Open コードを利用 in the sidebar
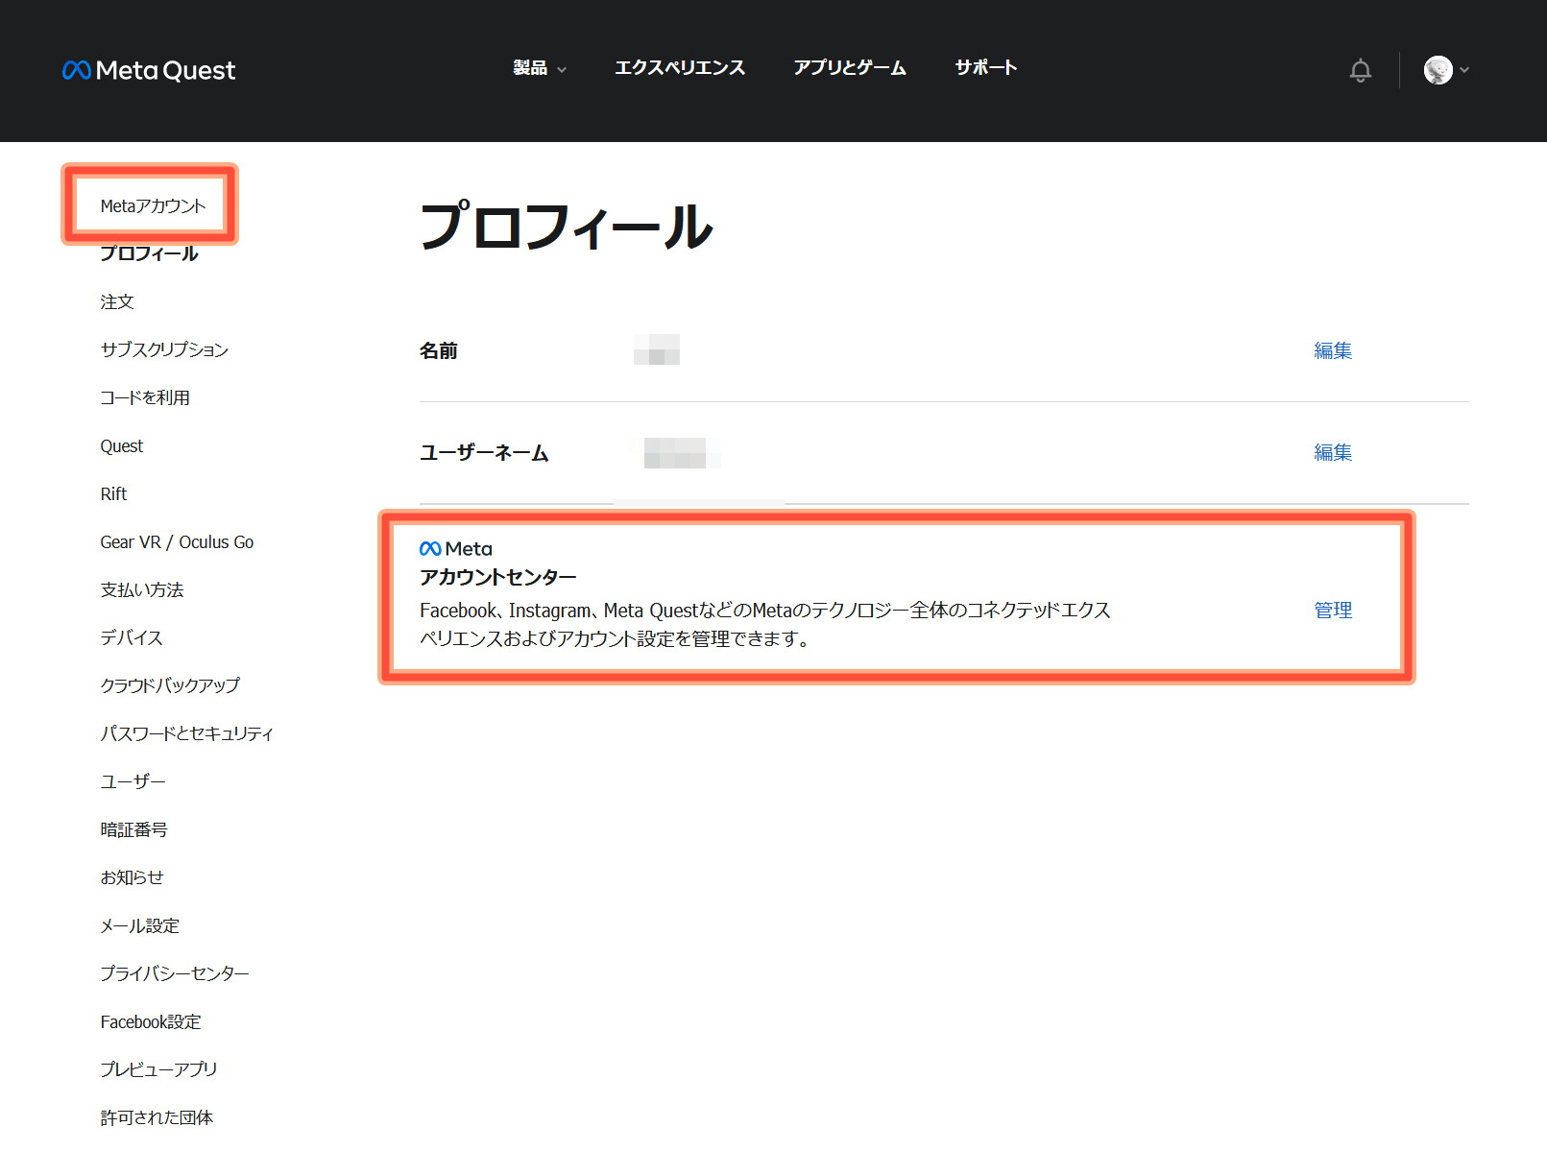Screen dimensions: 1547x1151 (145, 397)
